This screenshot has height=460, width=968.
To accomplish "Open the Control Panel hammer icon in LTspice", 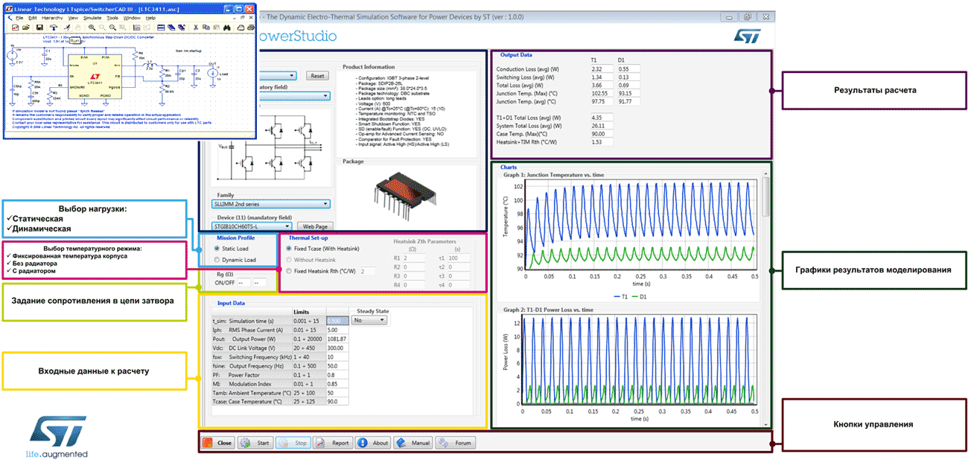I will point(53,28).
